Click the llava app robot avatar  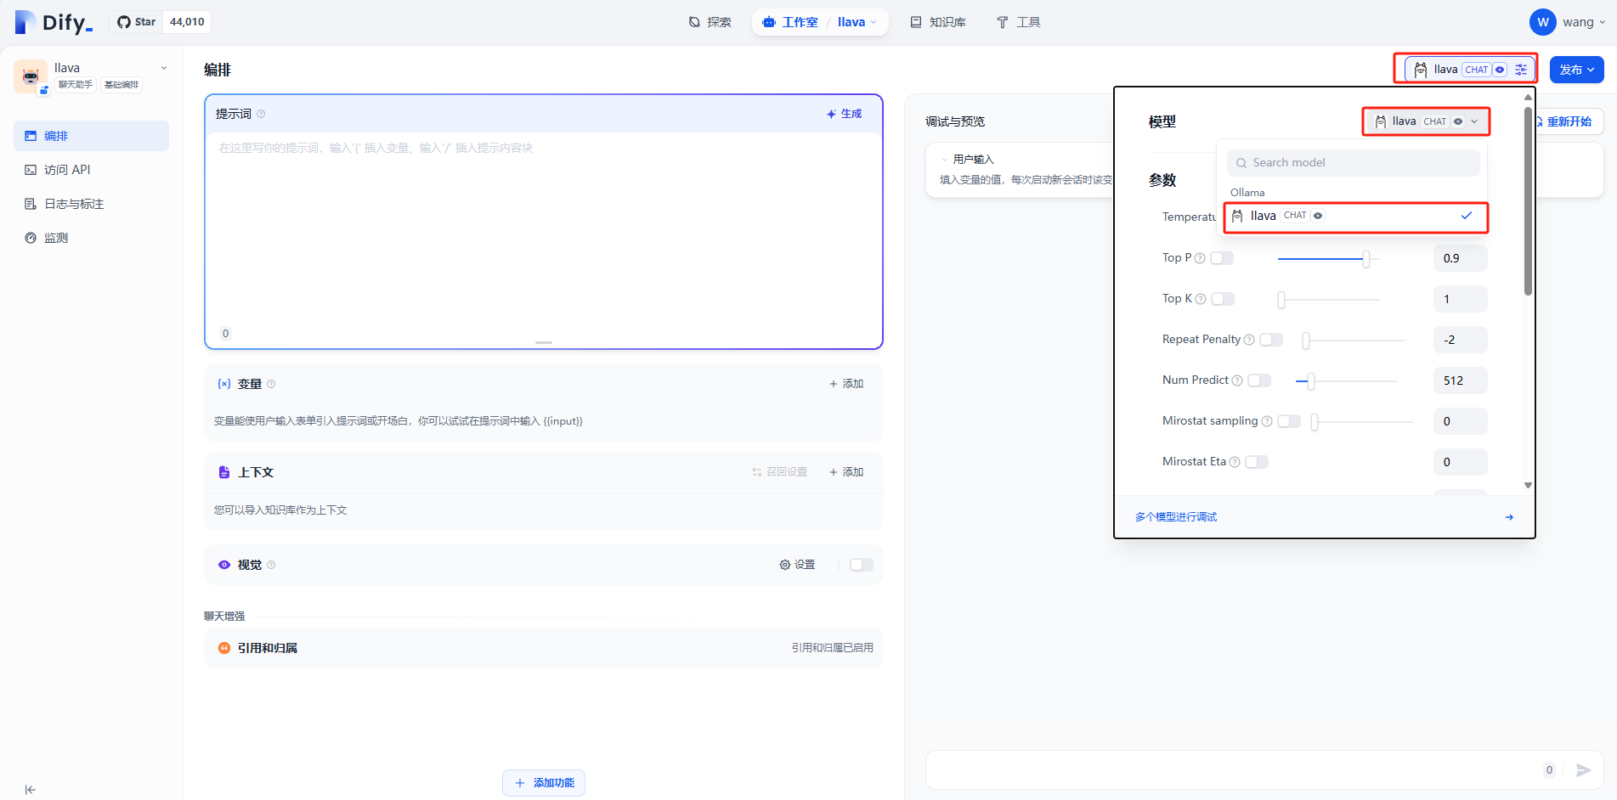point(31,76)
